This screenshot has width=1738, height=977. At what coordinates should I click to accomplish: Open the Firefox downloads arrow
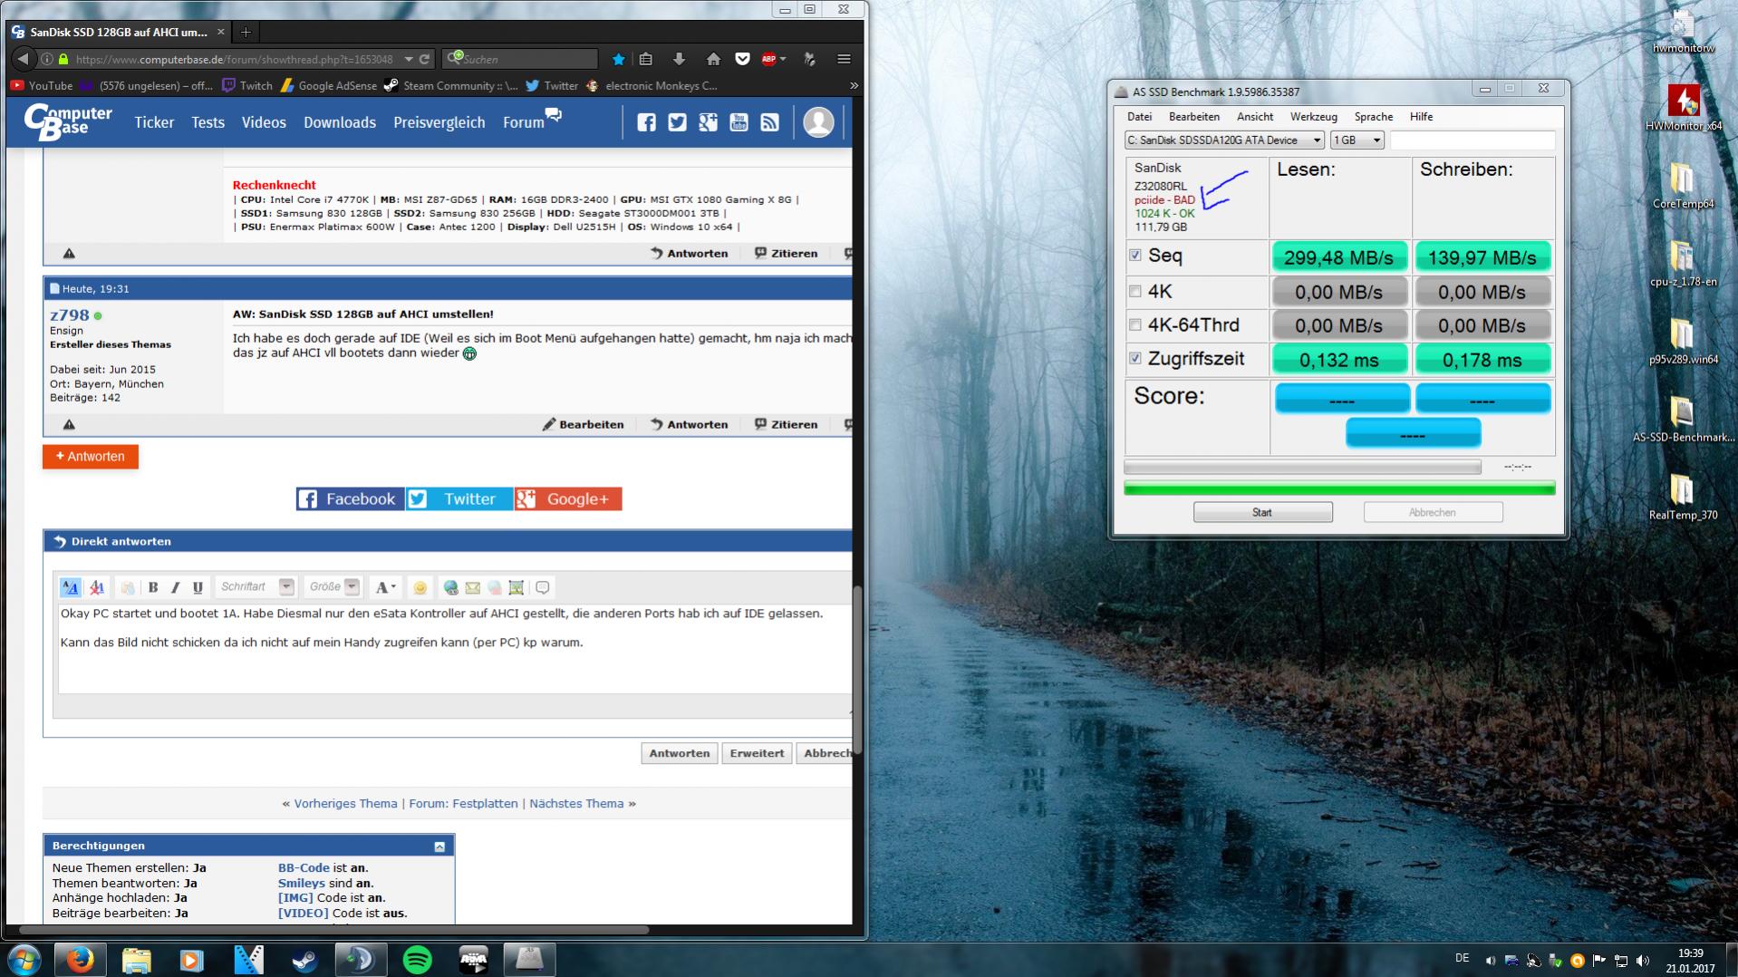[679, 59]
